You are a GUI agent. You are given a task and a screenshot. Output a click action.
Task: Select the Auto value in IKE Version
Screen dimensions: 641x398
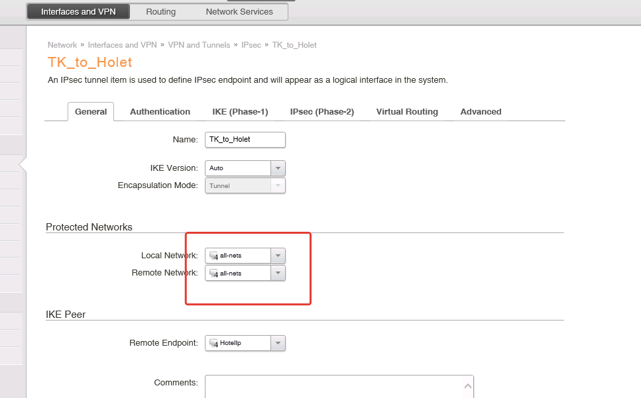point(216,168)
